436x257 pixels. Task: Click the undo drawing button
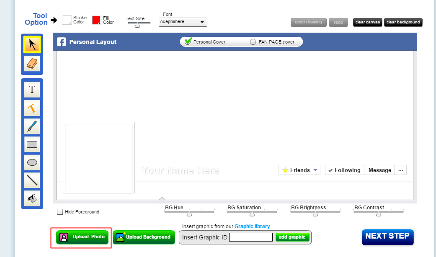pyautogui.click(x=308, y=22)
